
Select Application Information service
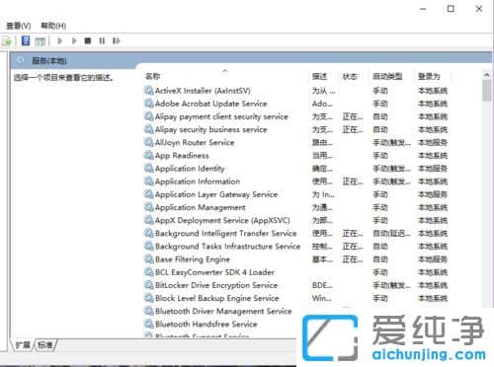198,182
